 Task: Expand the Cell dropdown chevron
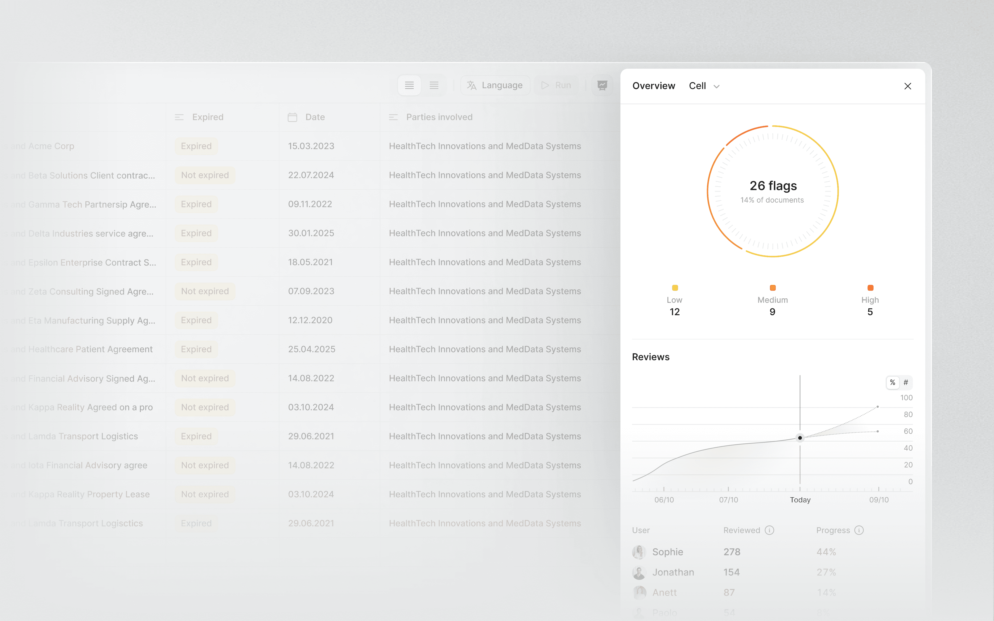coord(716,86)
